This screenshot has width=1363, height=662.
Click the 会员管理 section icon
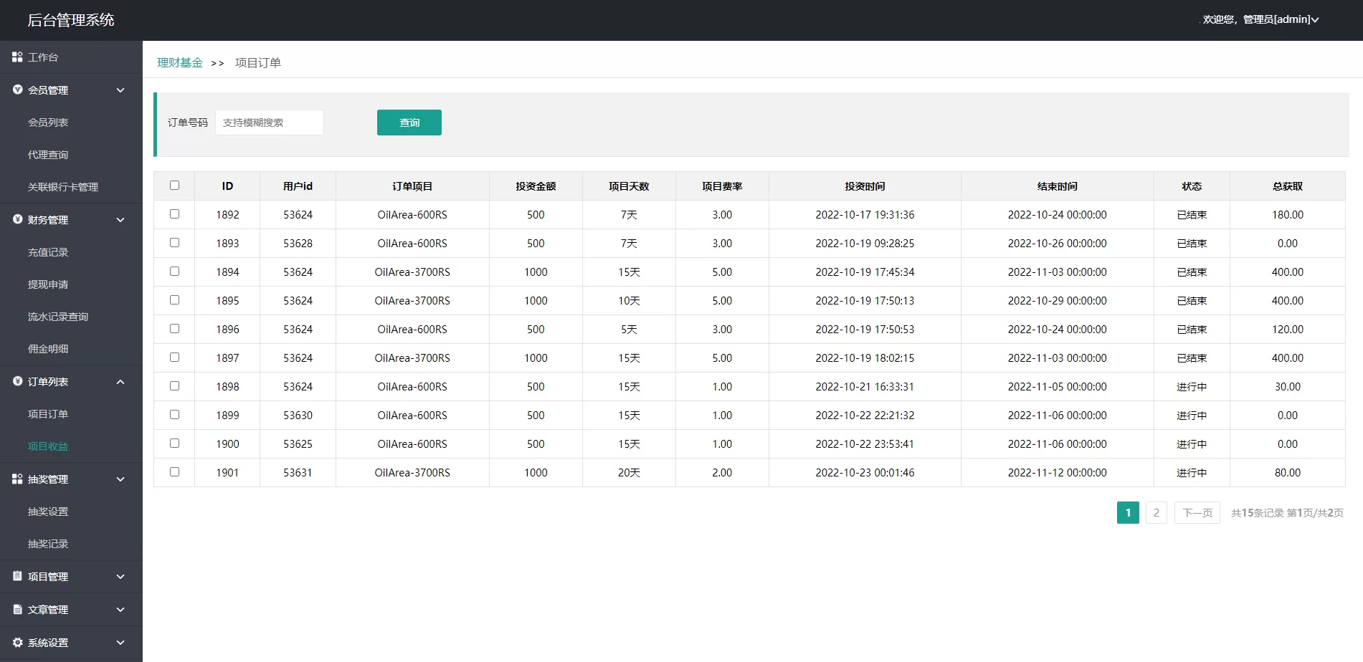click(x=17, y=90)
